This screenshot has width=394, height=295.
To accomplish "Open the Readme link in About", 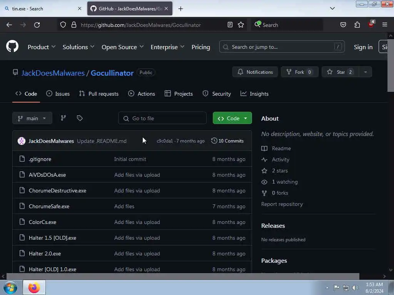I will (276, 148).
